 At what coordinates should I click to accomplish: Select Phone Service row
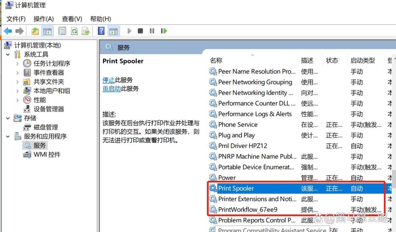point(300,124)
